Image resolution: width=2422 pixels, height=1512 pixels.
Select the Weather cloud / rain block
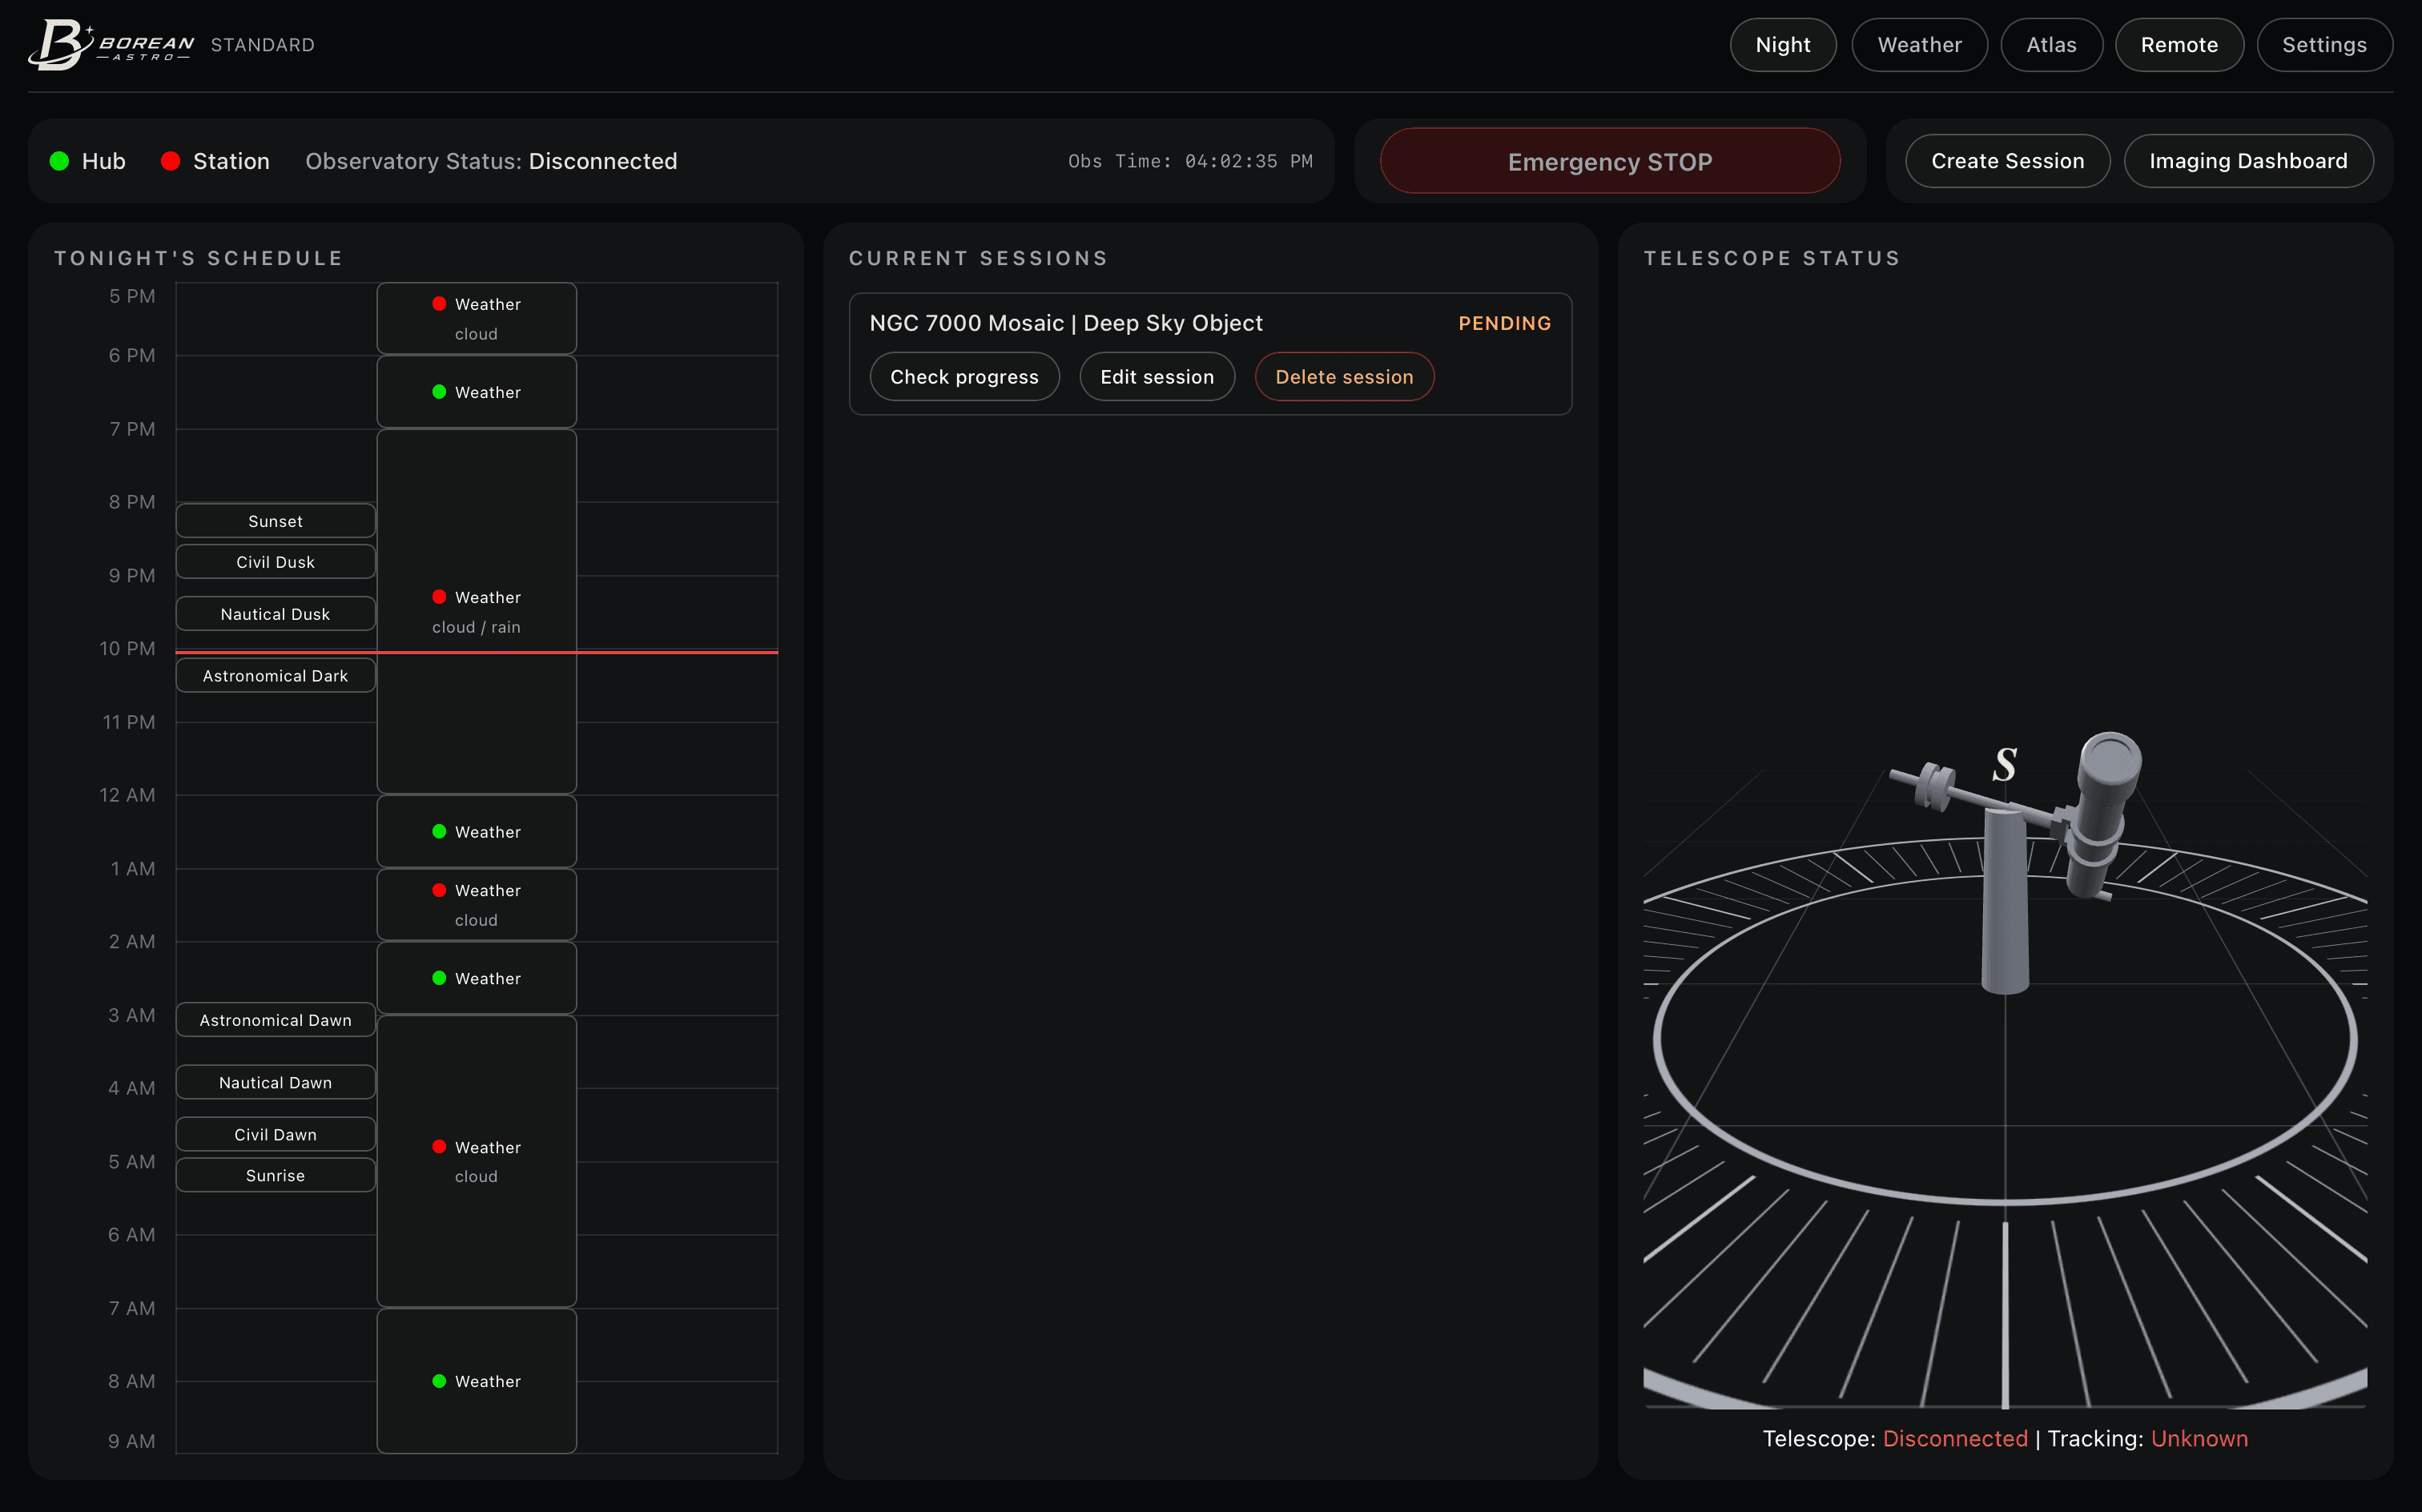(x=476, y=611)
